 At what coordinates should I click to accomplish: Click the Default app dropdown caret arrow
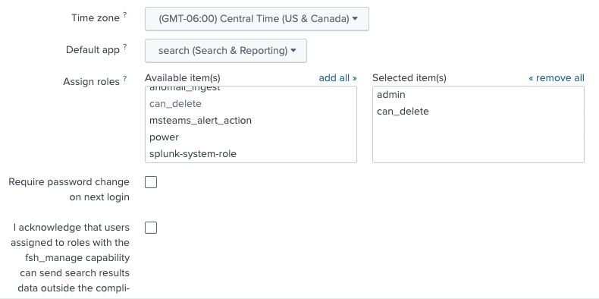293,51
